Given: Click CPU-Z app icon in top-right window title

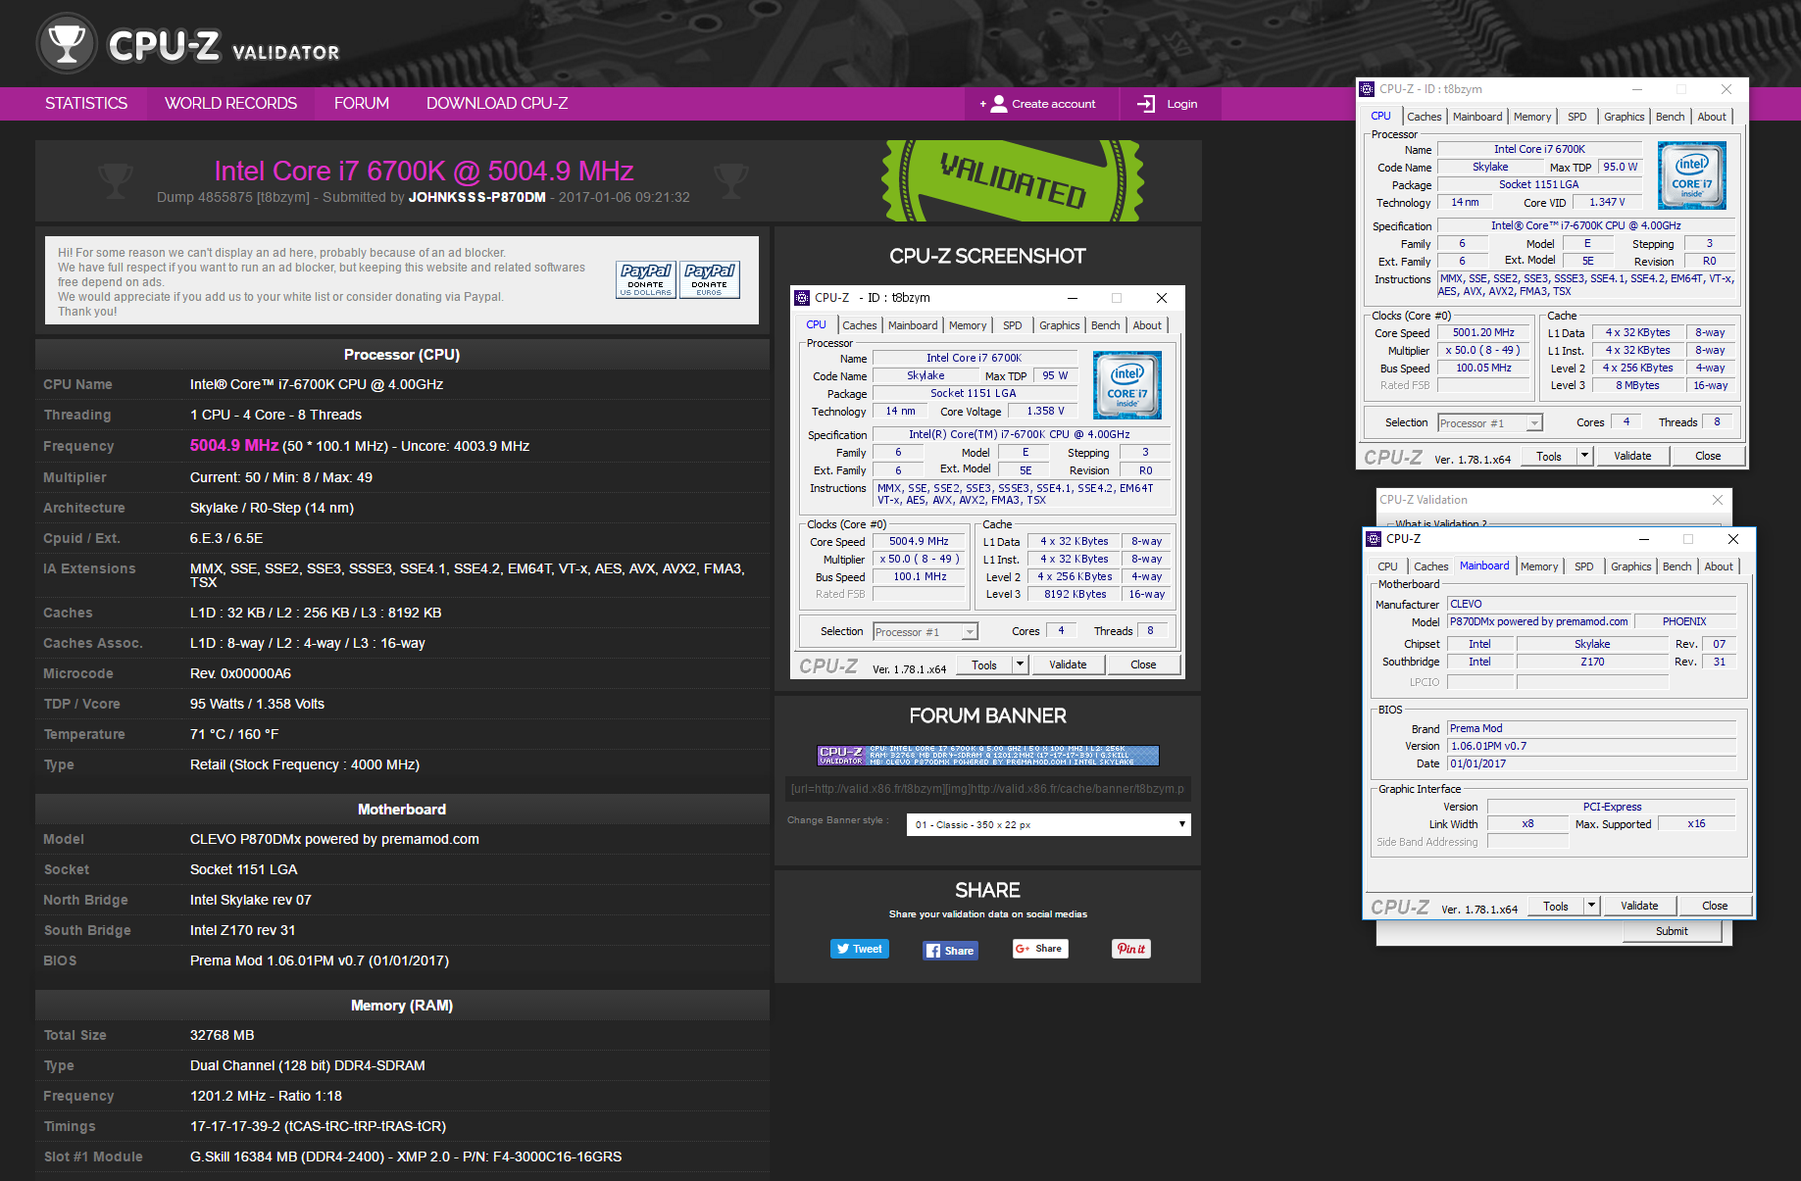Looking at the screenshot, I should click(1367, 89).
